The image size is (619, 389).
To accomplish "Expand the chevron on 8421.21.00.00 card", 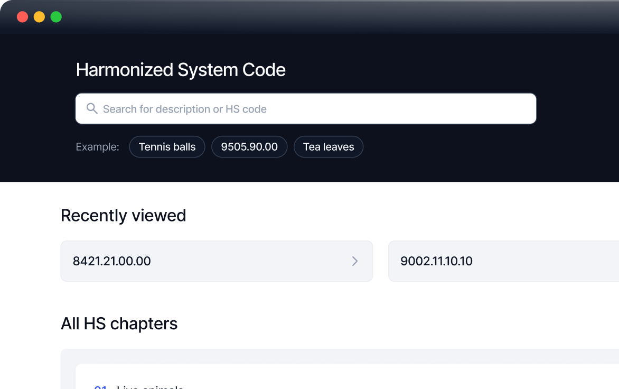I will (x=355, y=261).
